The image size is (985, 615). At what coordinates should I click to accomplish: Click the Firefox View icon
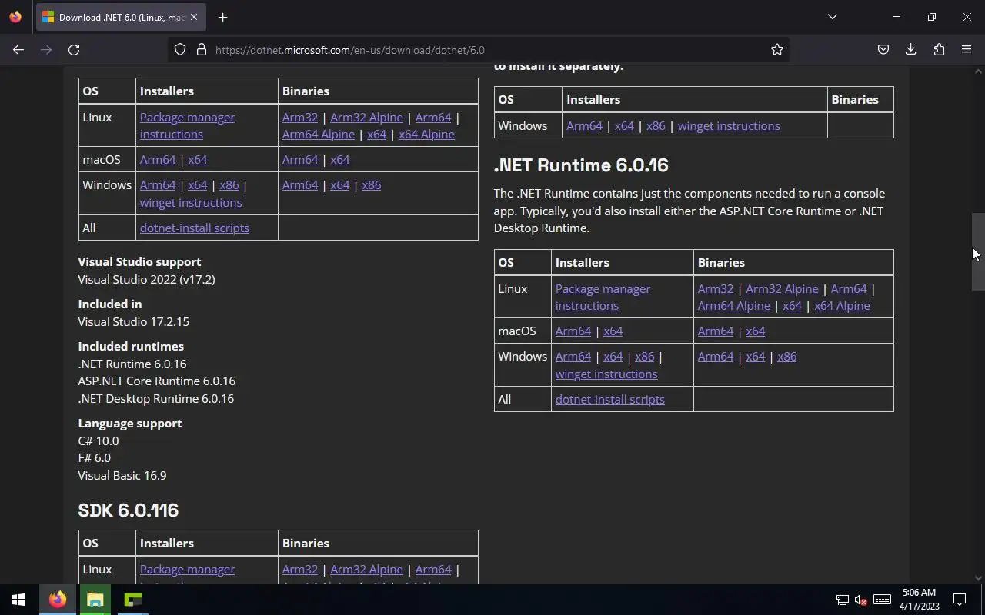[x=15, y=17]
